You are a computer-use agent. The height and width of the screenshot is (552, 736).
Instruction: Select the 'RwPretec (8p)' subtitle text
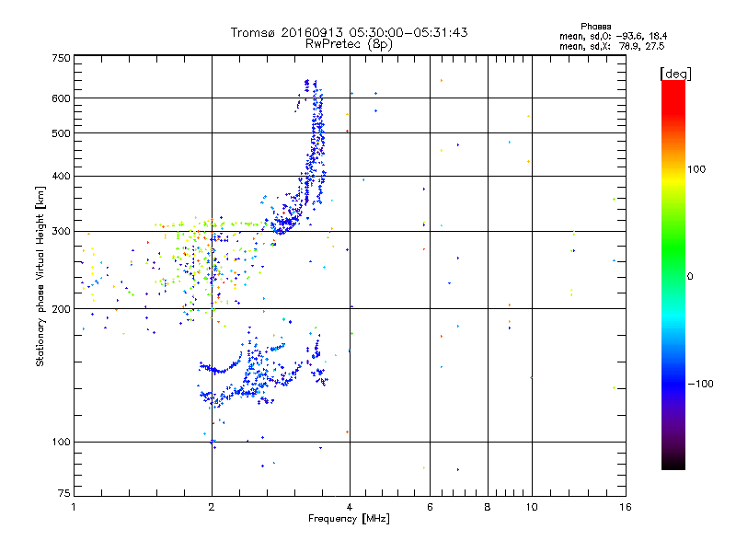(349, 44)
